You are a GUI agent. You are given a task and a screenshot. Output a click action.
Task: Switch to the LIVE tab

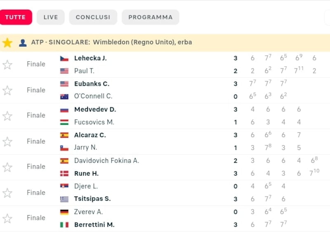[x=51, y=17]
